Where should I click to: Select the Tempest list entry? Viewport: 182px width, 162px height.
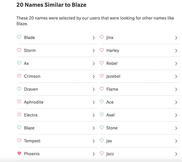point(57,141)
